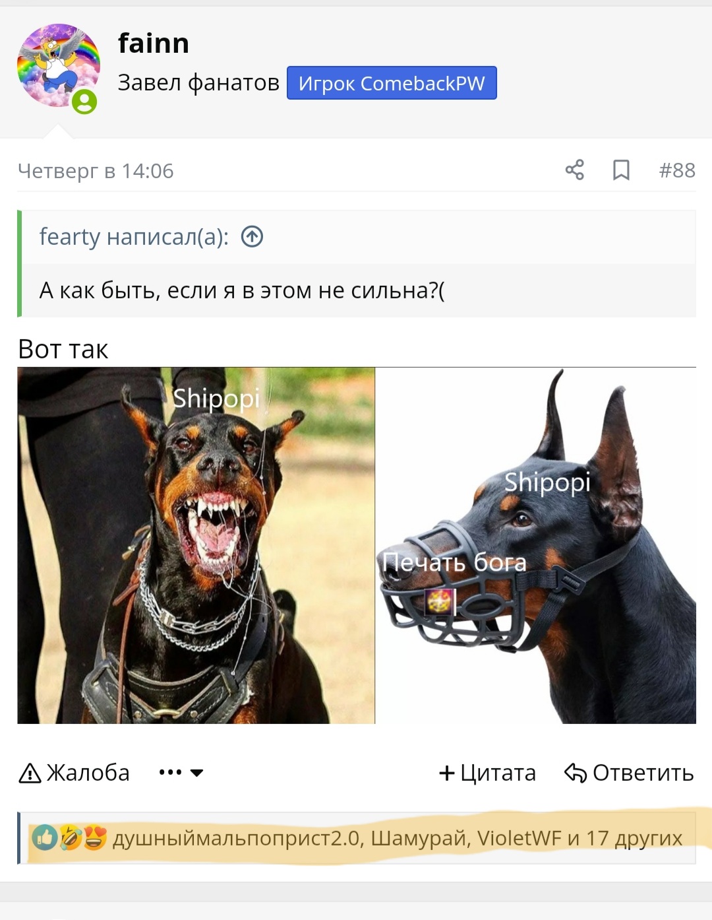
Task: Click the warning triangle complaint icon
Action: point(30,773)
